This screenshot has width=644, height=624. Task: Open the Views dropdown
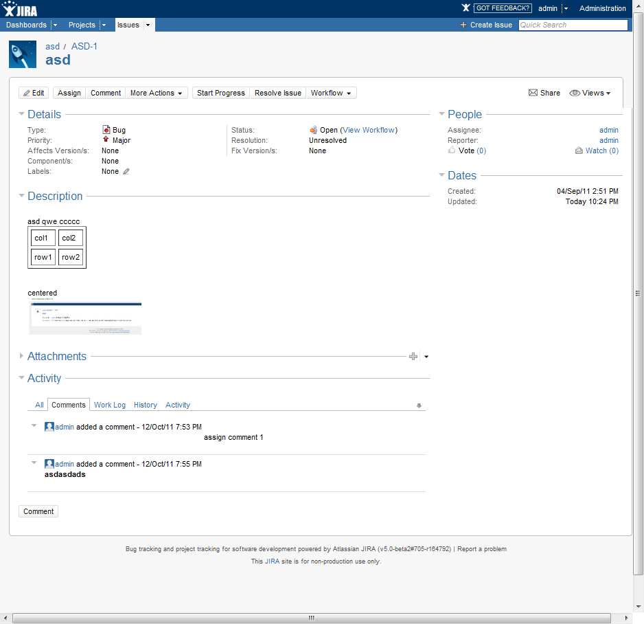[x=592, y=93]
